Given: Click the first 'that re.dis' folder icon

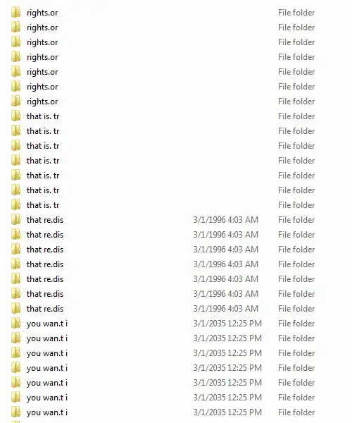Looking at the screenshot, I should [16, 219].
